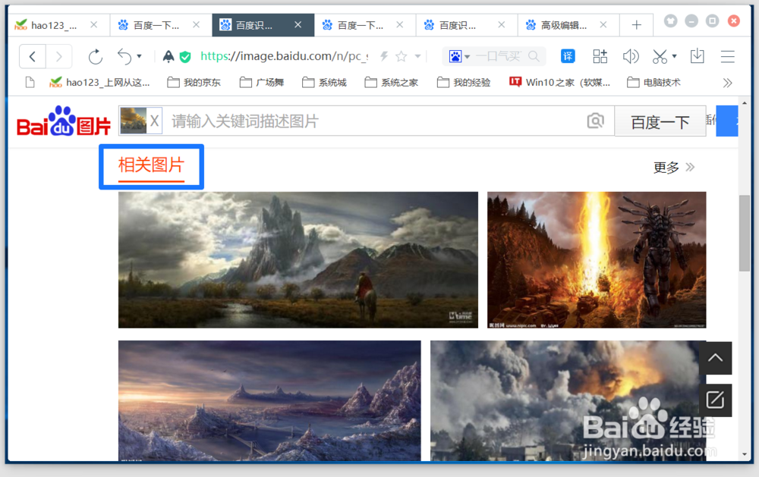Switch to the second tab 百度一下
Image resolution: width=759 pixels, height=477 pixels.
click(156, 25)
